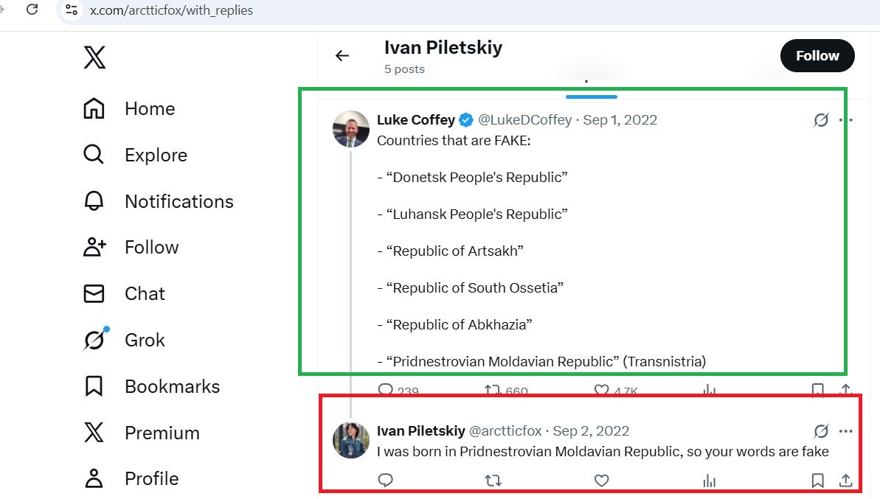Viewport: 880px width, 499px height.
Task: Open Grok actions on Ivan's reply
Action: [x=820, y=431]
